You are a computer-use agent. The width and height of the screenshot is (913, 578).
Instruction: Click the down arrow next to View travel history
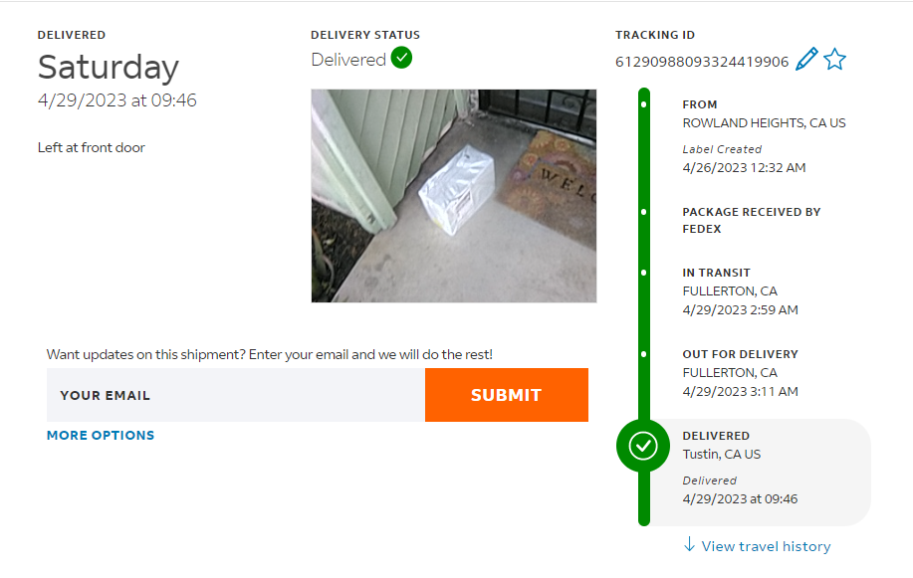689,545
